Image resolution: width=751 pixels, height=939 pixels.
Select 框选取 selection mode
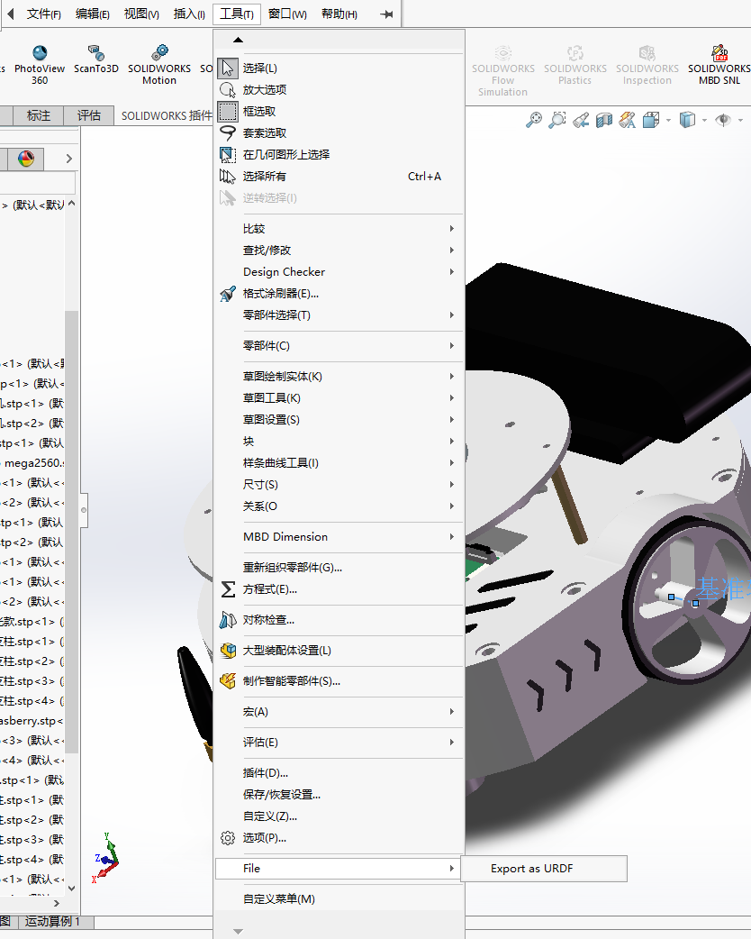tap(261, 110)
